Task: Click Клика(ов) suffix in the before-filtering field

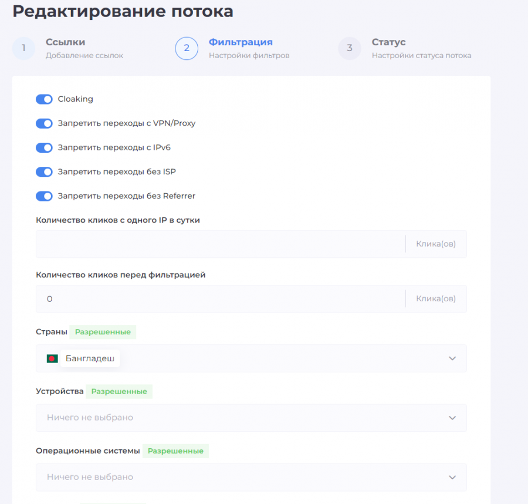Action: [436, 298]
